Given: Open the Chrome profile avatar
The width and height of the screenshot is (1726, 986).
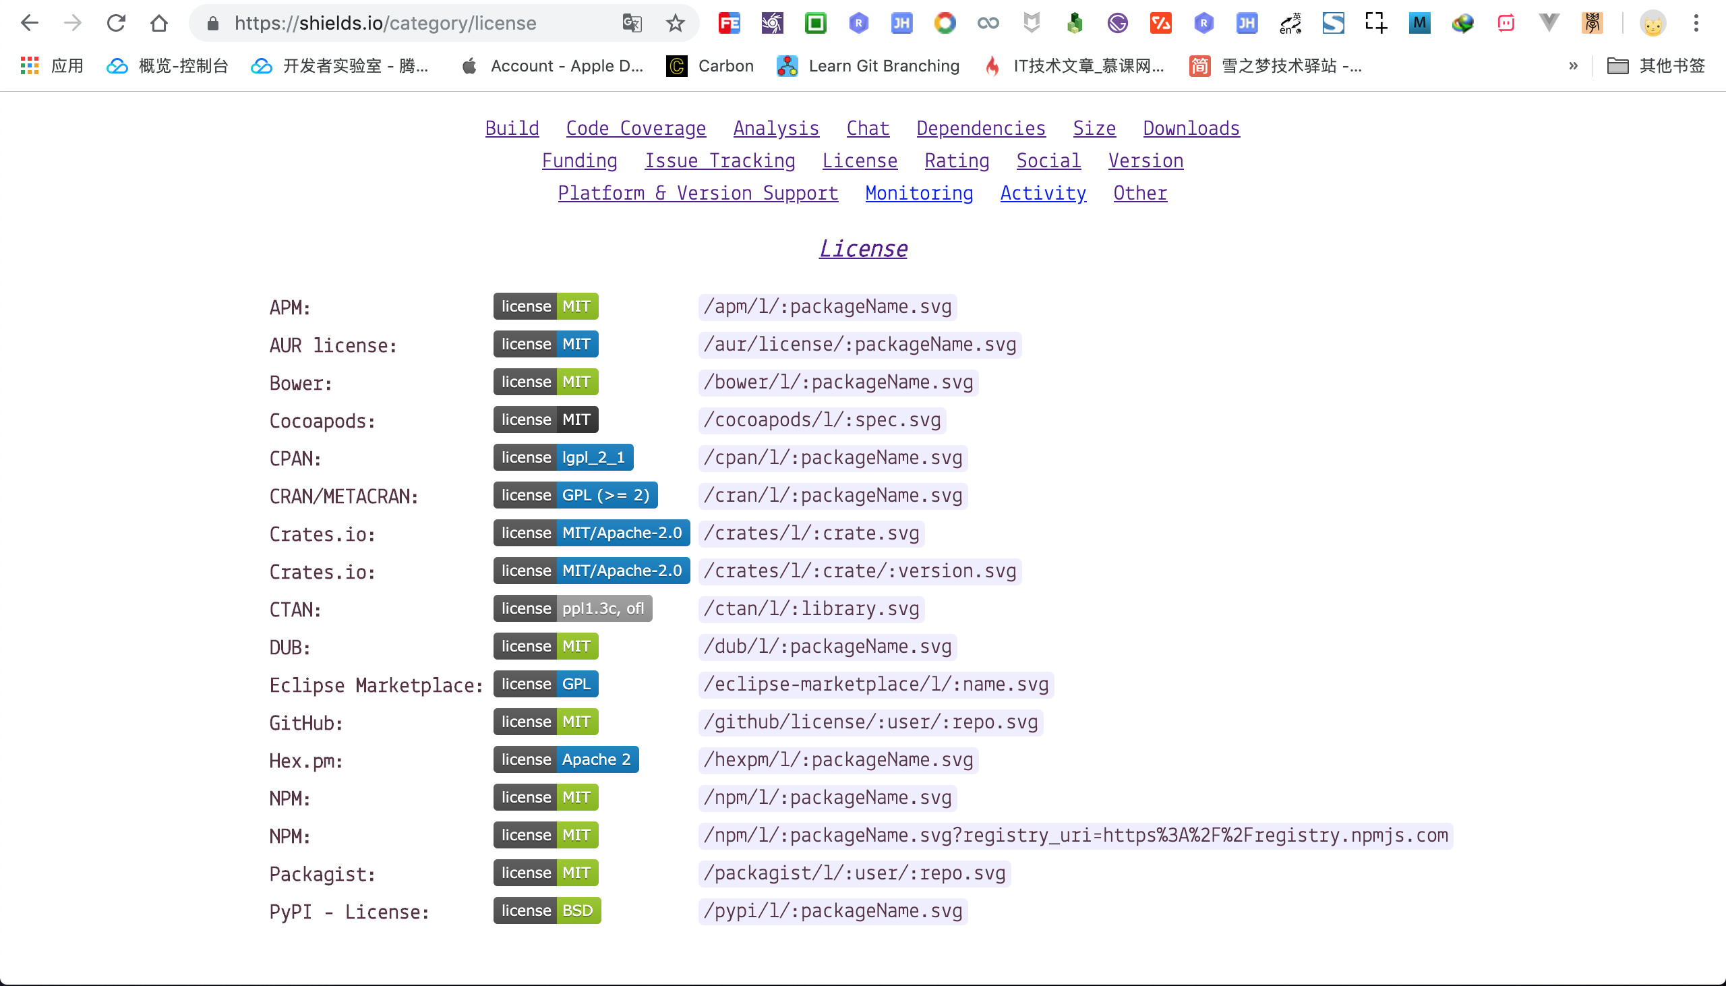Looking at the screenshot, I should click(1653, 22).
